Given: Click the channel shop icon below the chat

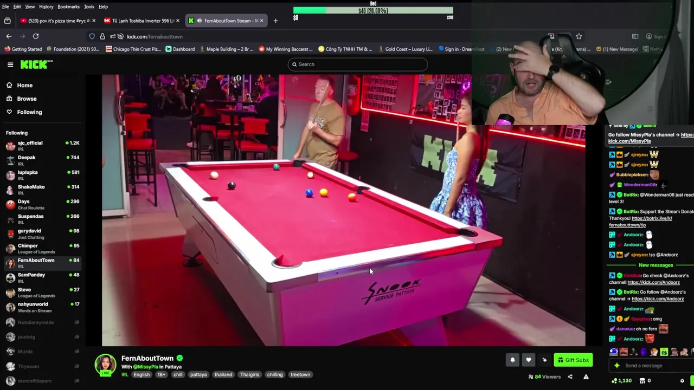Looking at the screenshot, I should pyautogui.click(x=644, y=381).
